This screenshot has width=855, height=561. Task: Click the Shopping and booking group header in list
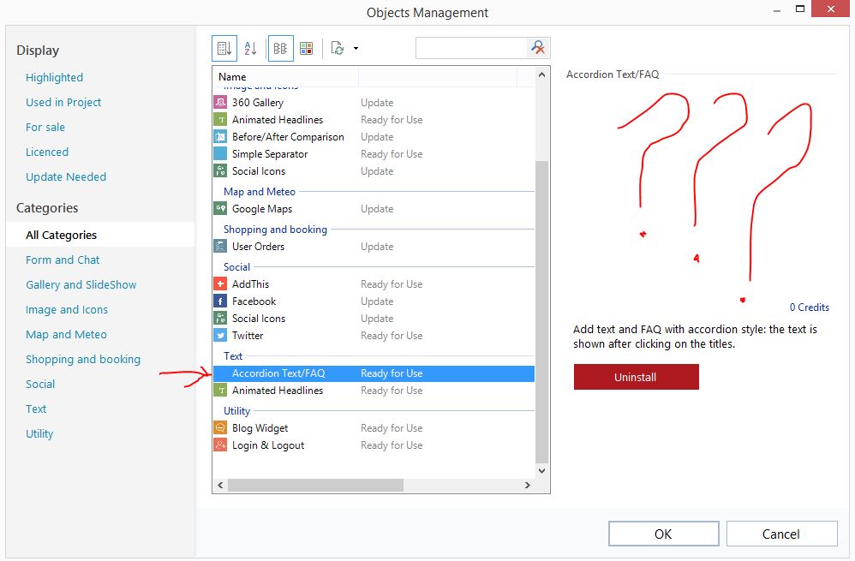pos(275,229)
